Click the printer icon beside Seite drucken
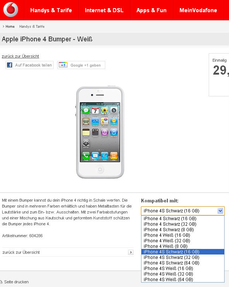Image resolution: width=229 pixels, height=287 pixels. (1, 282)
